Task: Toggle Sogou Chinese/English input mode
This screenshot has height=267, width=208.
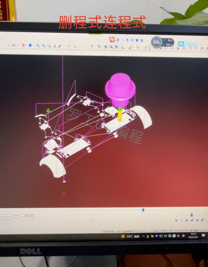Action: (x=118, y=40)
